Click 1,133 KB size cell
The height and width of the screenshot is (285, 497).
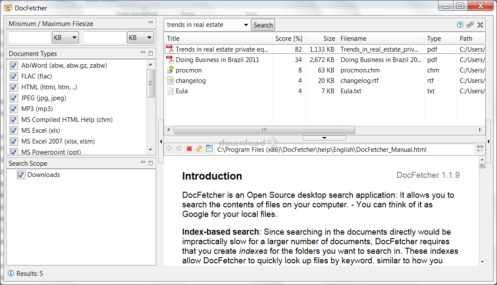click(x=322, y=49)
